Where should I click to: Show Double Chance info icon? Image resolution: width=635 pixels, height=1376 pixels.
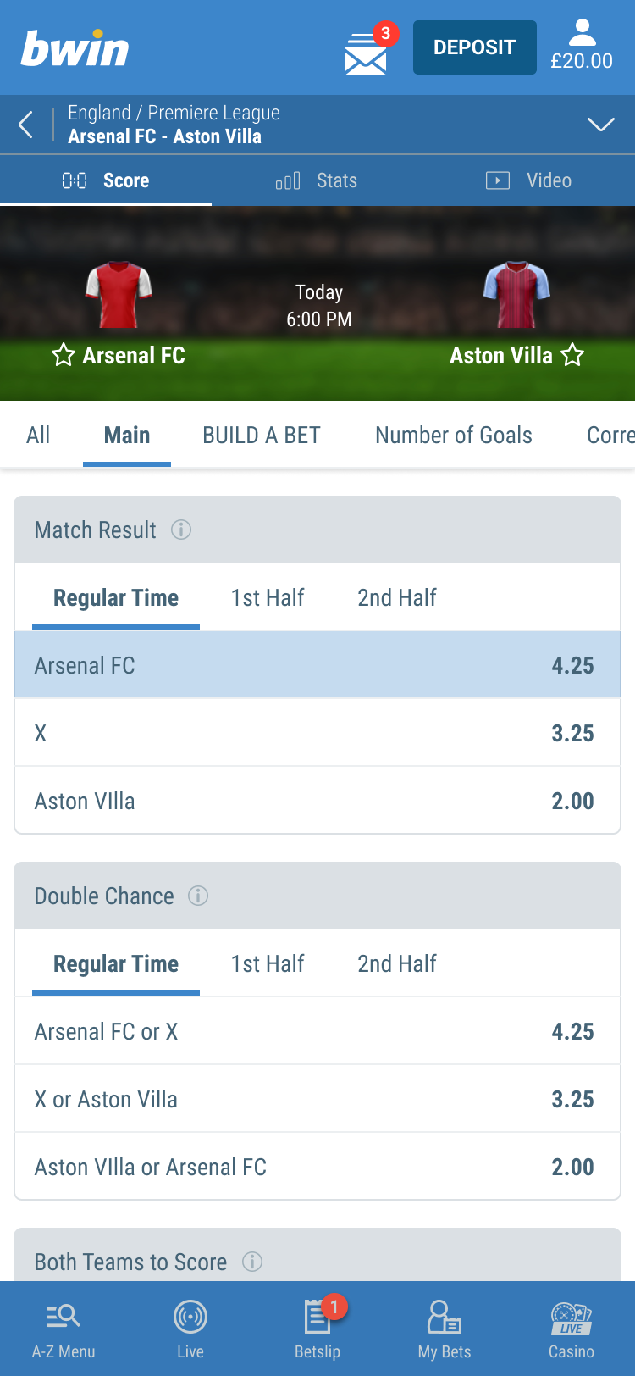tap(198, 896)
